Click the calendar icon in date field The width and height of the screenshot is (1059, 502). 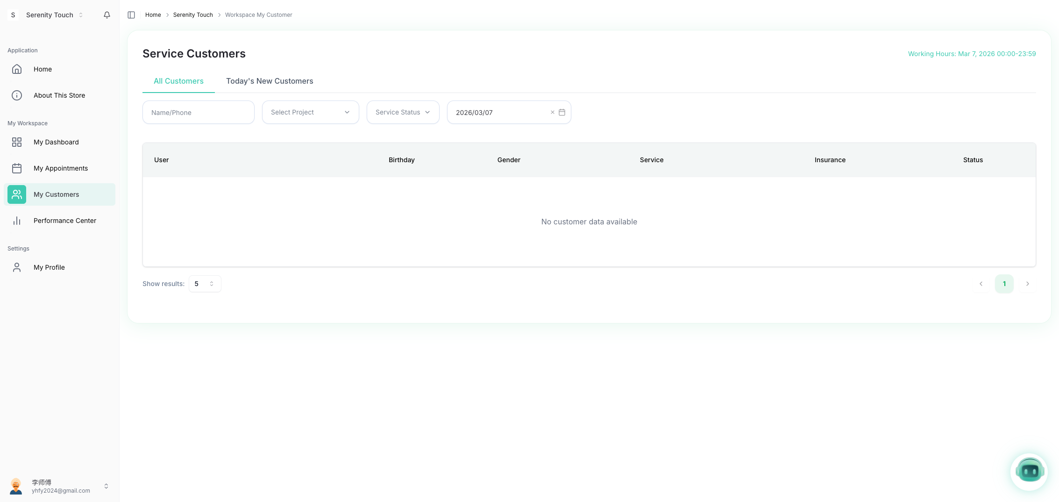562,112
